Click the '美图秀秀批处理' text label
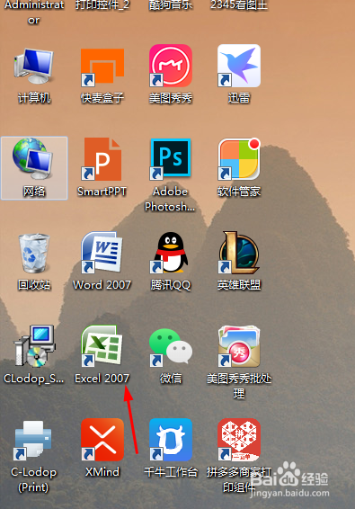355x509 pixels. pyautogui.click(x=239, y=386)
